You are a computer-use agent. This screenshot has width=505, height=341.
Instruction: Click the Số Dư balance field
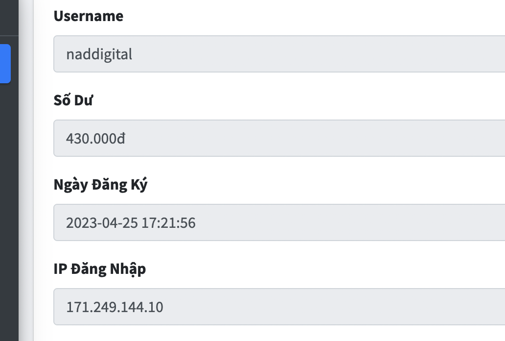click(x=279, y=138)
